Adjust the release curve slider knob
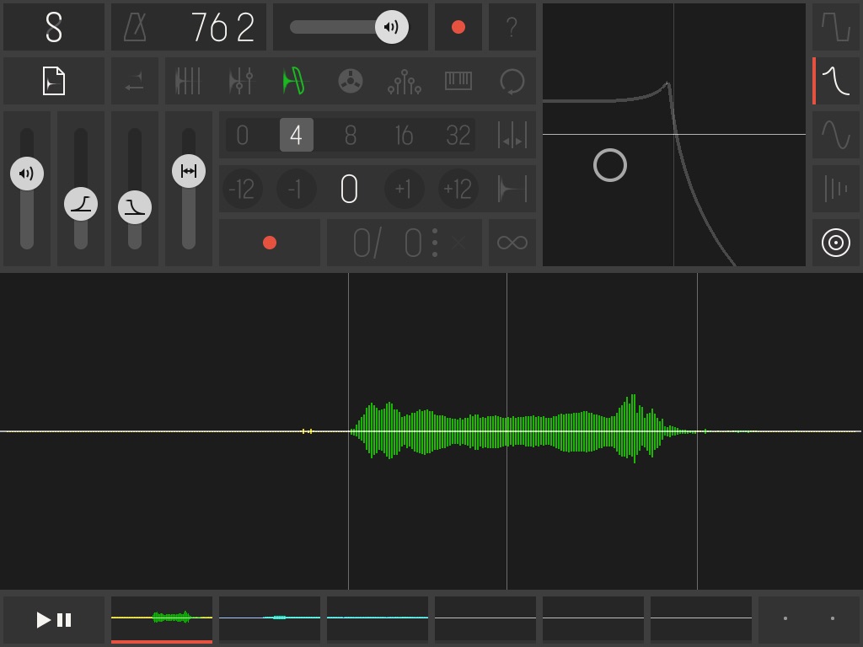This screenshot has width=863, height=647. pyautogui.click(x=135, y=207)
